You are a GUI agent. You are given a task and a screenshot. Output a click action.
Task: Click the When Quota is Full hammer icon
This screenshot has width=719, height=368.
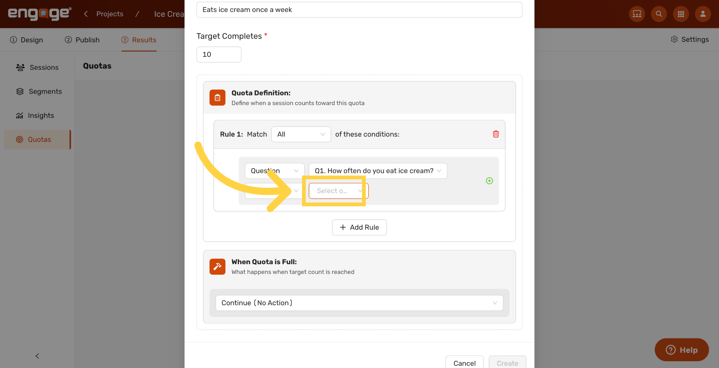[217, 266]
